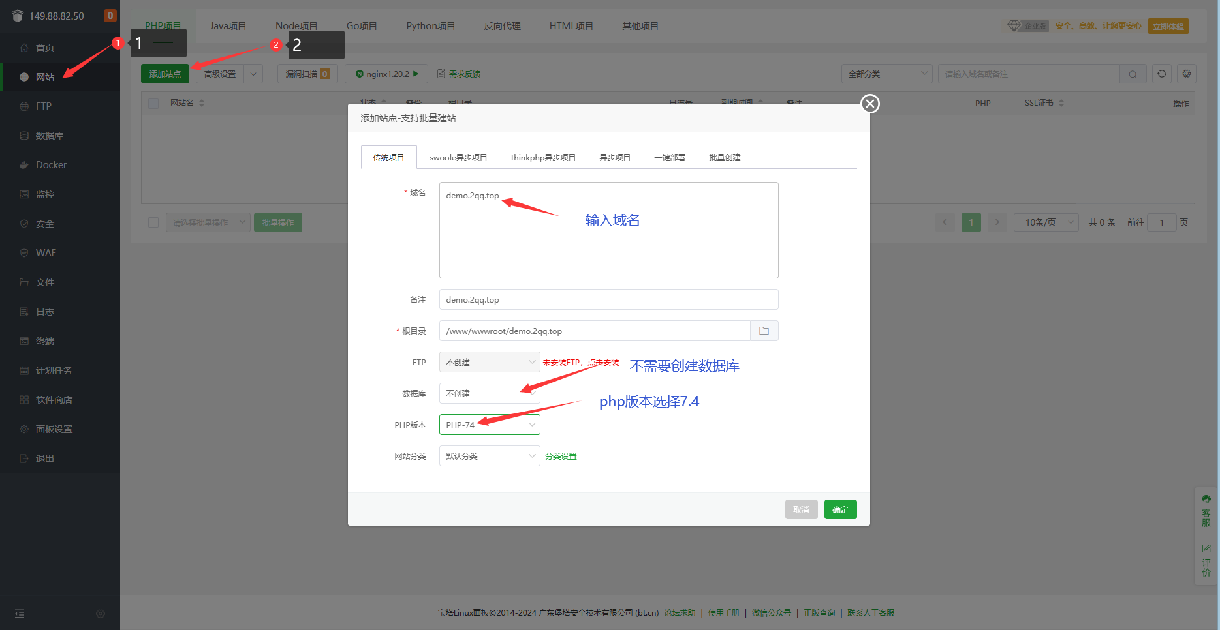Click the refresh list icon
The width and height of the screenshot is (1220, 630).
click(1162, 74)
